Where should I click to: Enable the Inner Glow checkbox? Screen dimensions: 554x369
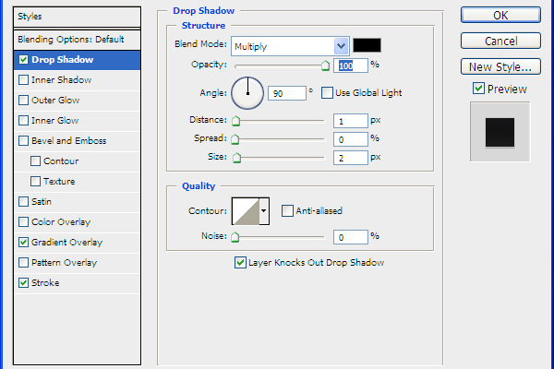coord(23,121)
